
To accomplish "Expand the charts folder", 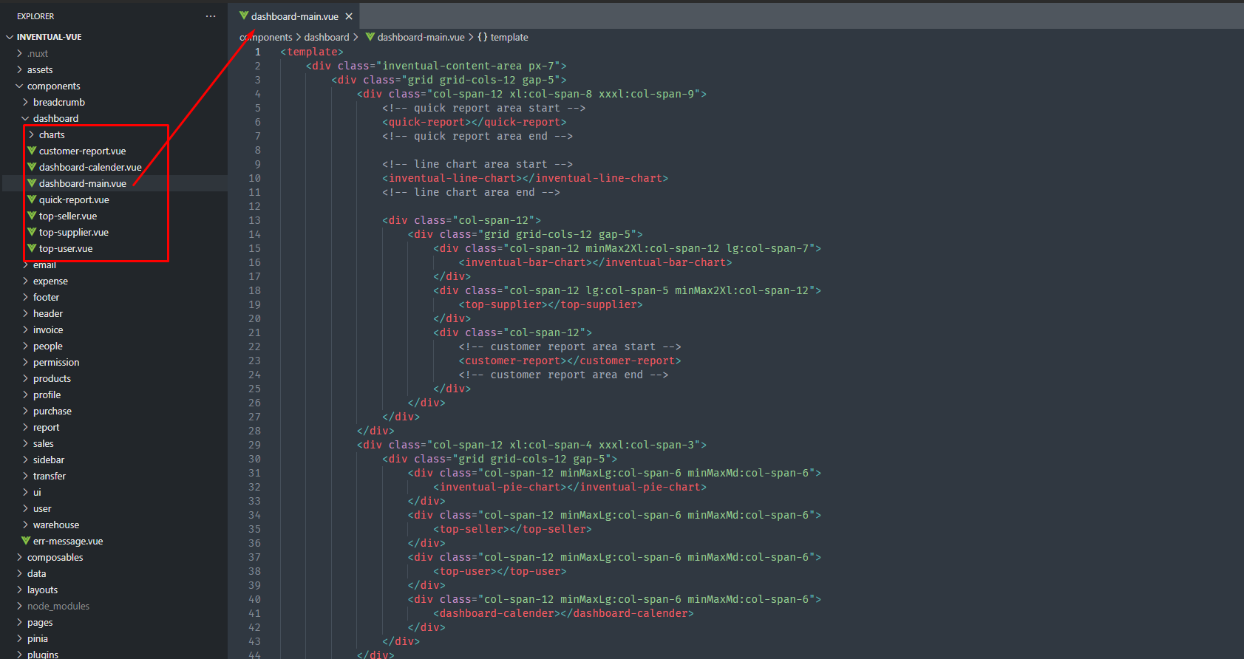I will [32, 134].
